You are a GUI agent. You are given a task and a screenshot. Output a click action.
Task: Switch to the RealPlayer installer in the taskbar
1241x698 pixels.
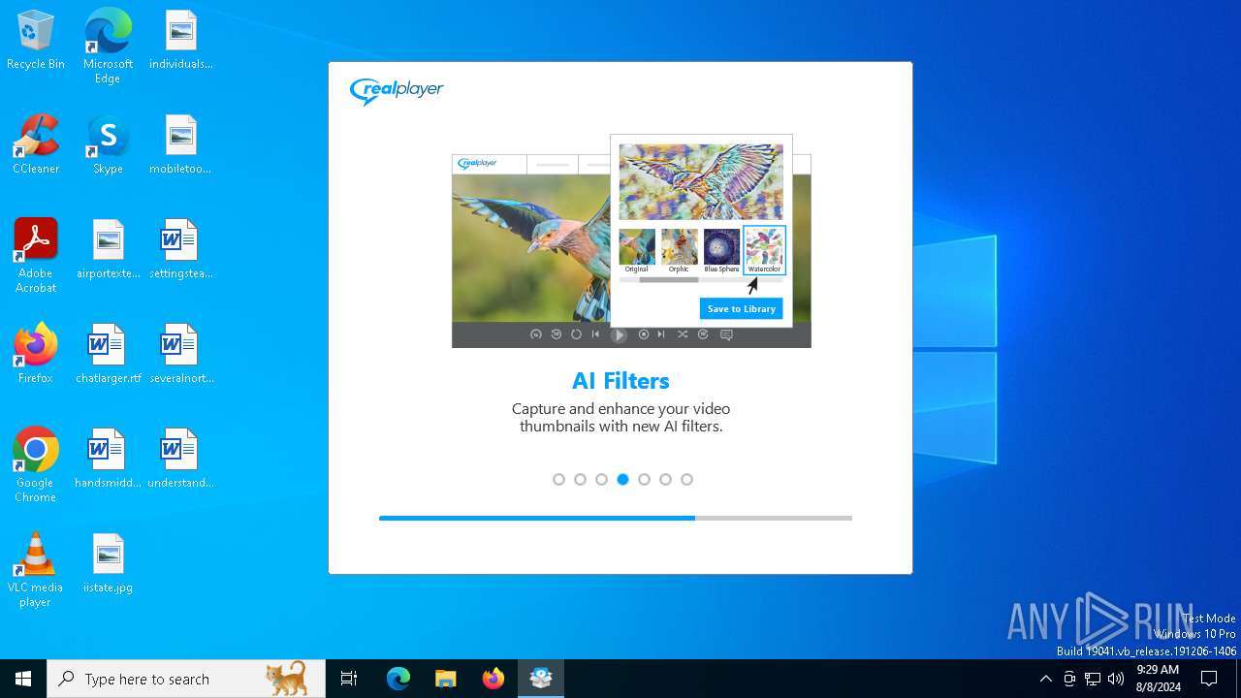tap(541, 679)
